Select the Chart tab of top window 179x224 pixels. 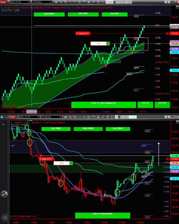[x=3, y=2]
